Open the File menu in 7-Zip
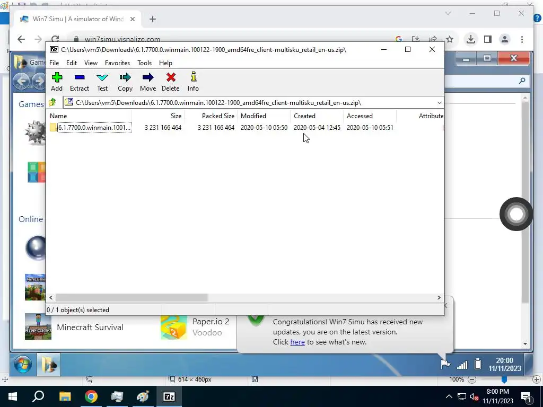The width and height of the screenshot is (543, 407). tap(54, 63)
